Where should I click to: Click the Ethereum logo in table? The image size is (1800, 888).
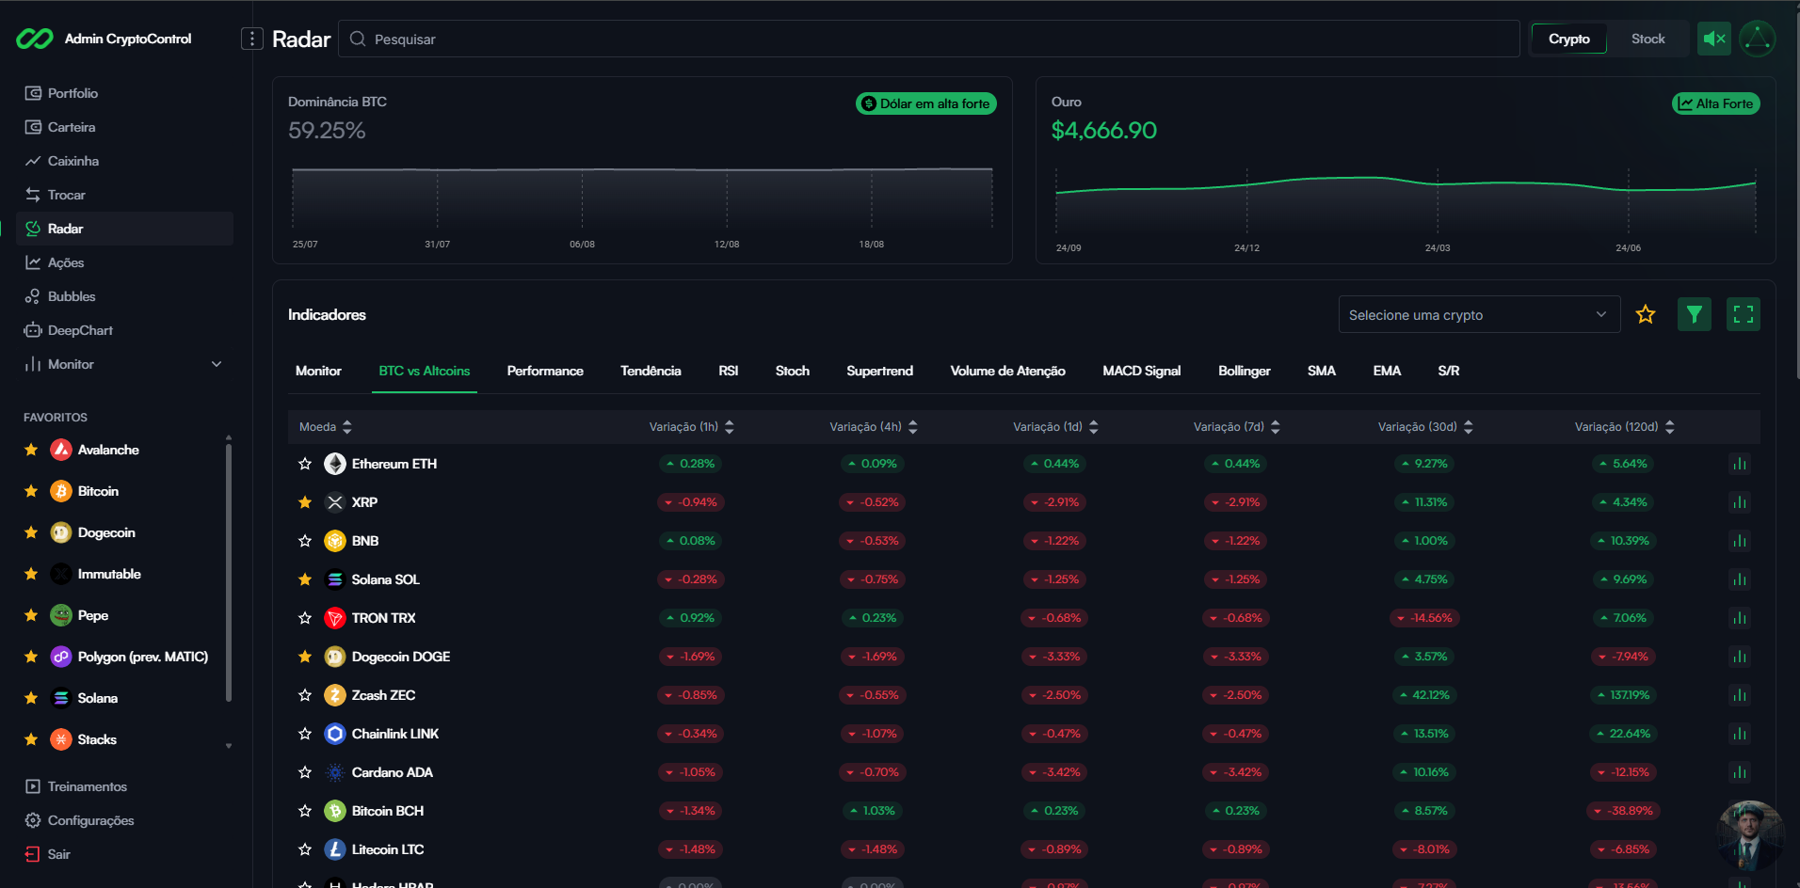tap(335, 464)
